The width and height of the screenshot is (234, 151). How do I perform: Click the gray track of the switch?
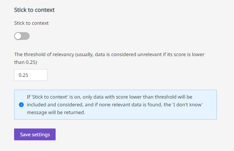pos(26,36)
